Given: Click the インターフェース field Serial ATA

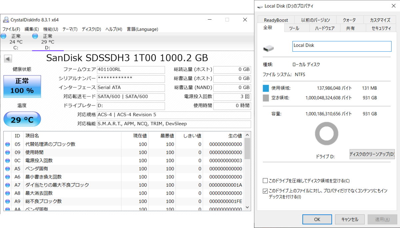Looking at the screenshot, I should (131, 88).
